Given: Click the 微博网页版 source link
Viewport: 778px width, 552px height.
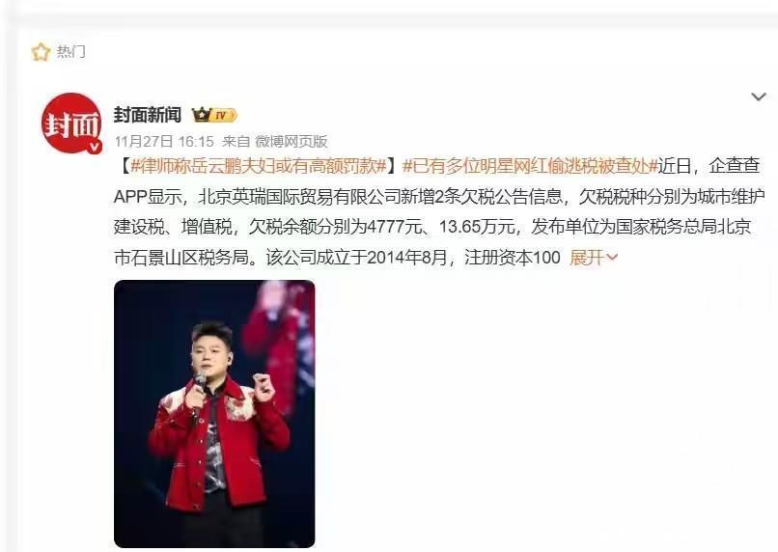Looking at the screenshot, I should click(292, 142).
